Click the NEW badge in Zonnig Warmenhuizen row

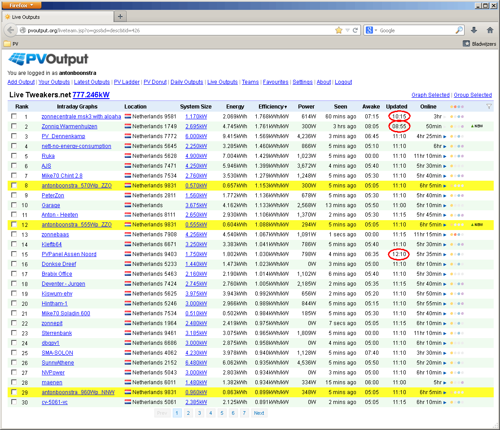click(x=477, y=126)
